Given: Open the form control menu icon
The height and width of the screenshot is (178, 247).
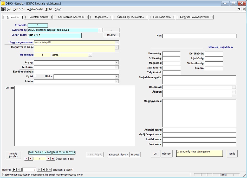Looking at the screenshot, I should pos(3,9).
